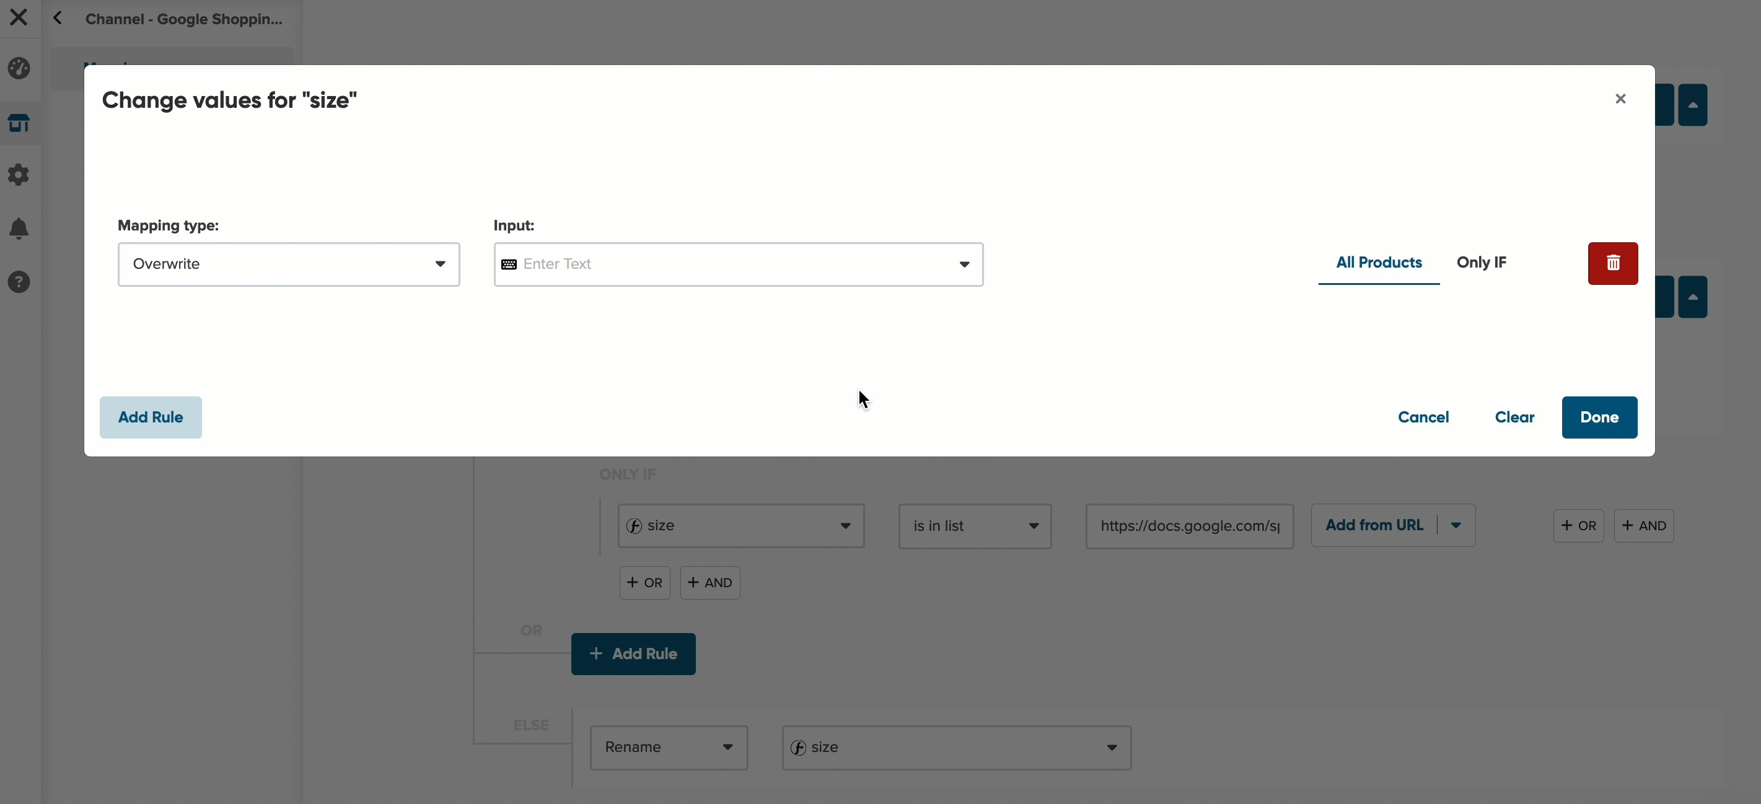The width and height of the screenshot is (1761, 804).
Task: Click the Add Rule button in dialog
Action: click(151, 417)
